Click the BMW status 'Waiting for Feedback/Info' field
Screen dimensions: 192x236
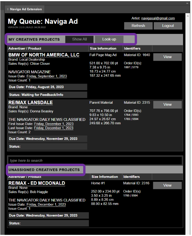(47, 95)
